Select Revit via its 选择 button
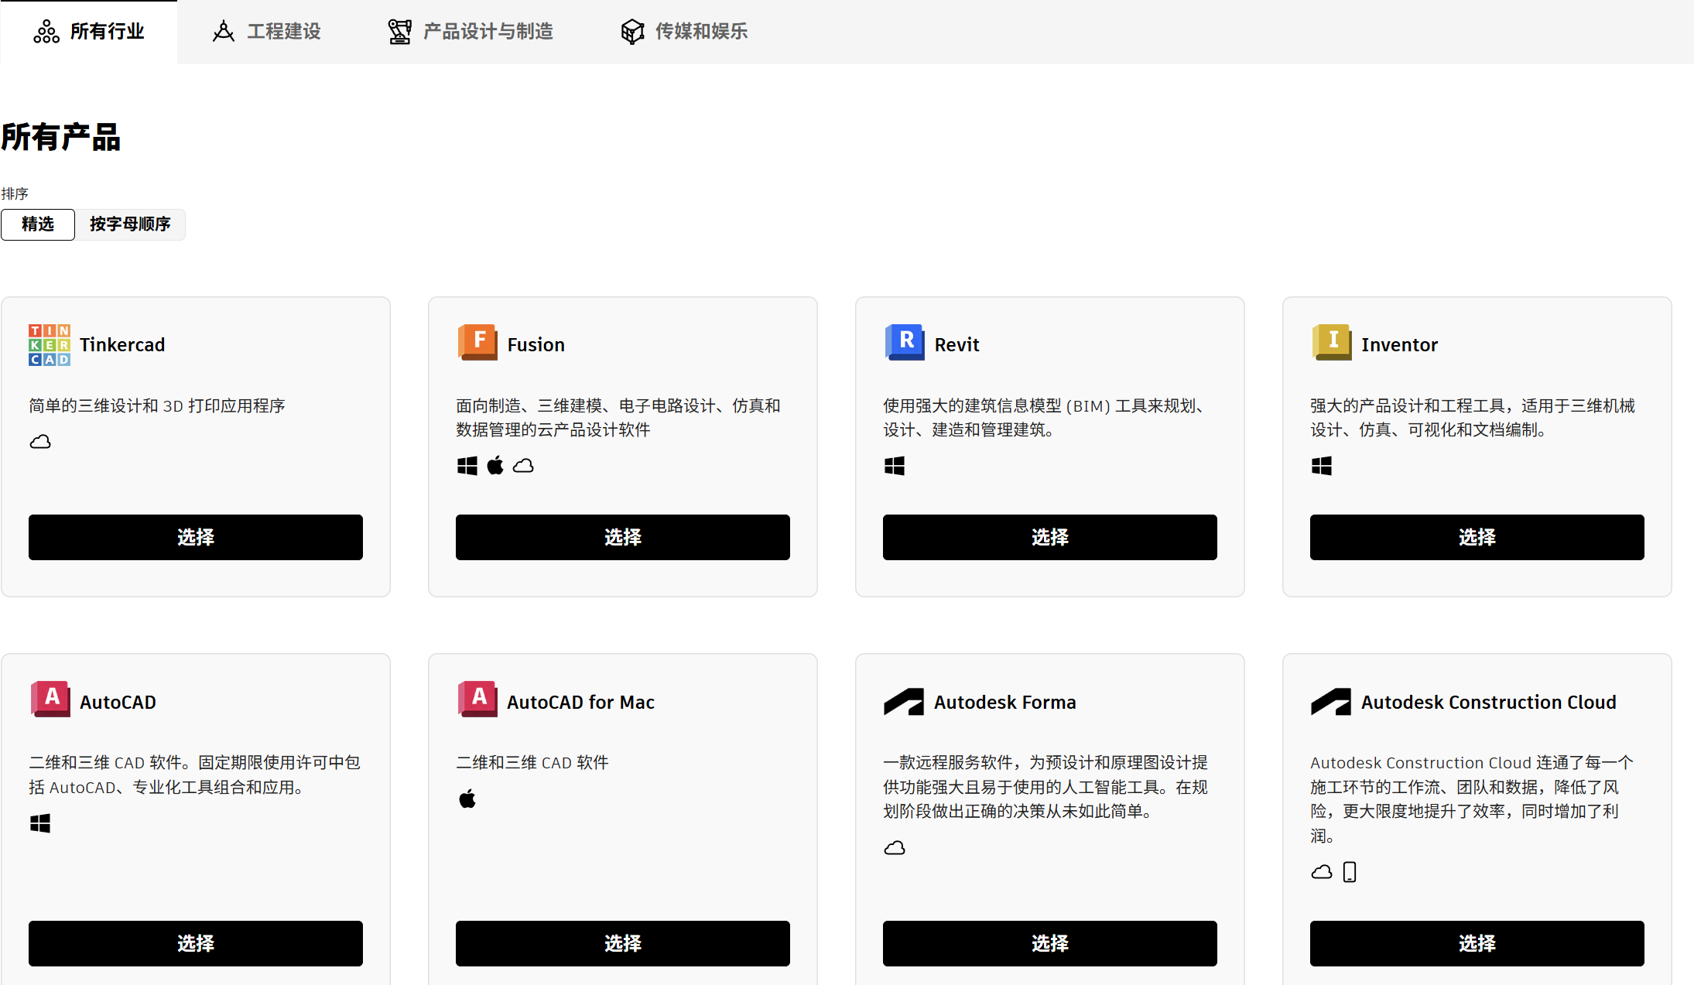 coord(1050,537)
